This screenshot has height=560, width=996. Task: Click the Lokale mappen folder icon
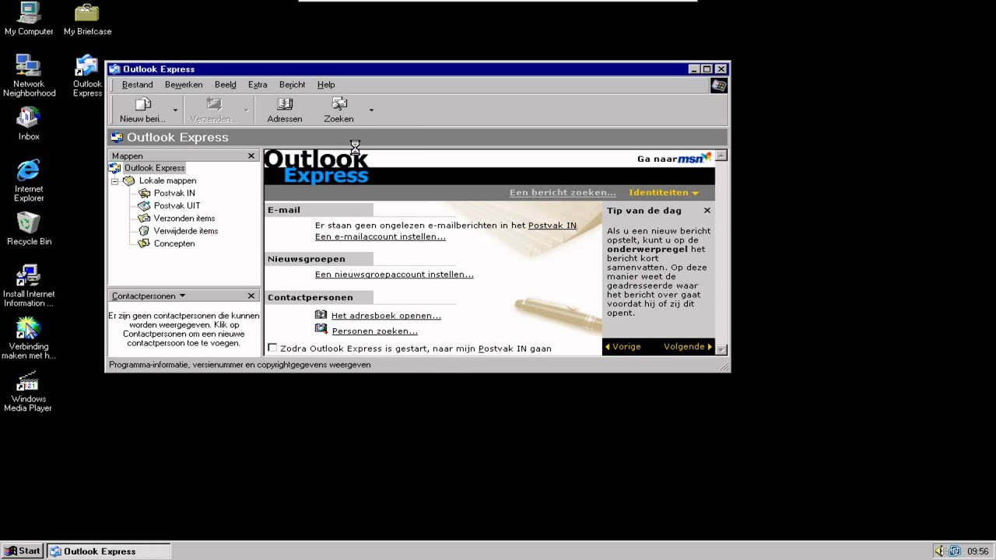point(129,180)
